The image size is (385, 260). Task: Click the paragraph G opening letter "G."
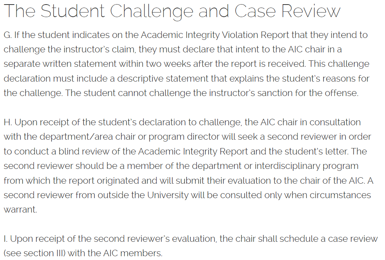8,35
